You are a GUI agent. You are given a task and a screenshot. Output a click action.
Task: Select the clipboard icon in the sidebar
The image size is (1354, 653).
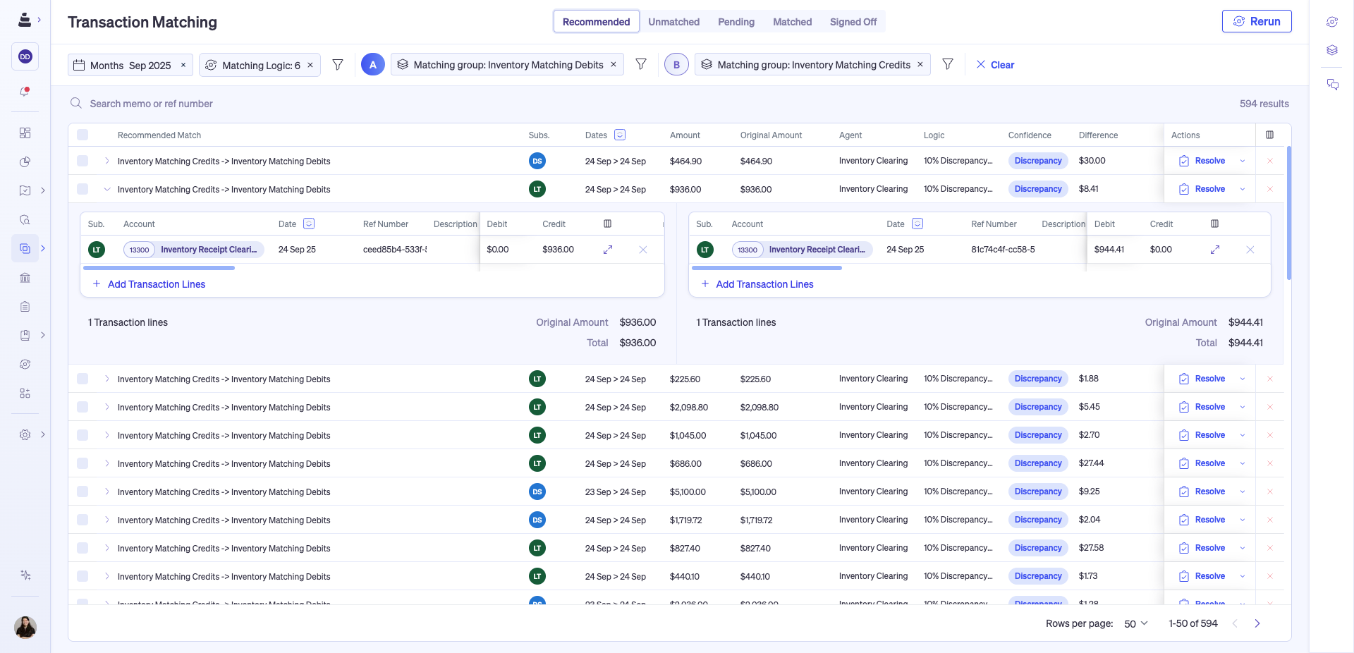(x=25, y=307)
